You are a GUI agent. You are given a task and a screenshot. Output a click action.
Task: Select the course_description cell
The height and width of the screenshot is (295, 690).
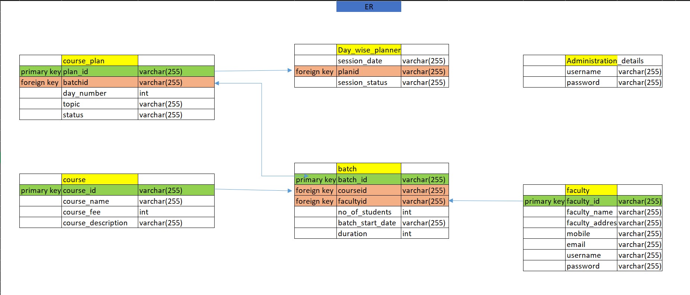(x=99, y=223)
